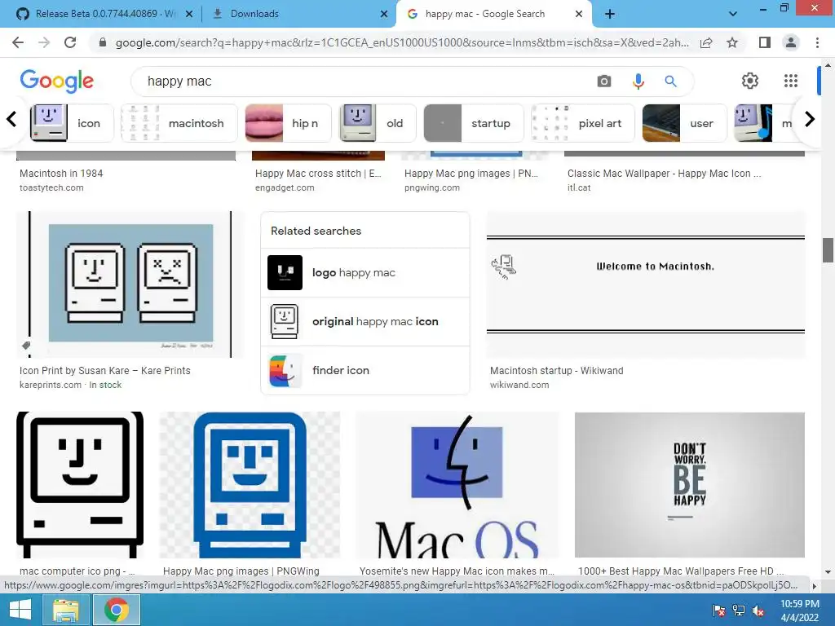Image resolution: width=835 pixels, height=626 pixels.
Task: Open the browser side panel
Action: point(765,42)
